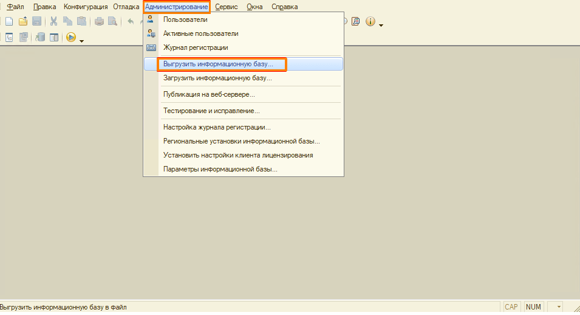Click the NUM indicator in status bar
The image size is (580, 315).
point(533,307)
